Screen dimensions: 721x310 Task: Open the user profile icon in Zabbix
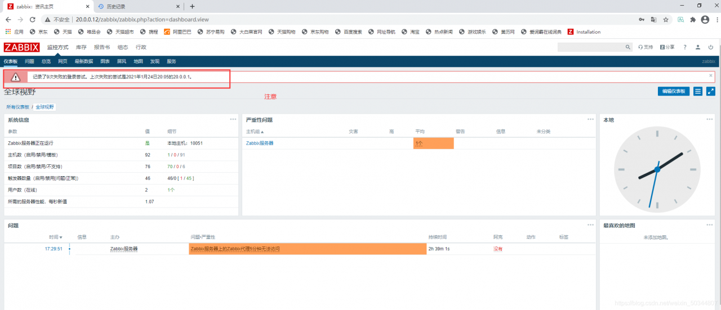(x=698, y=47)
